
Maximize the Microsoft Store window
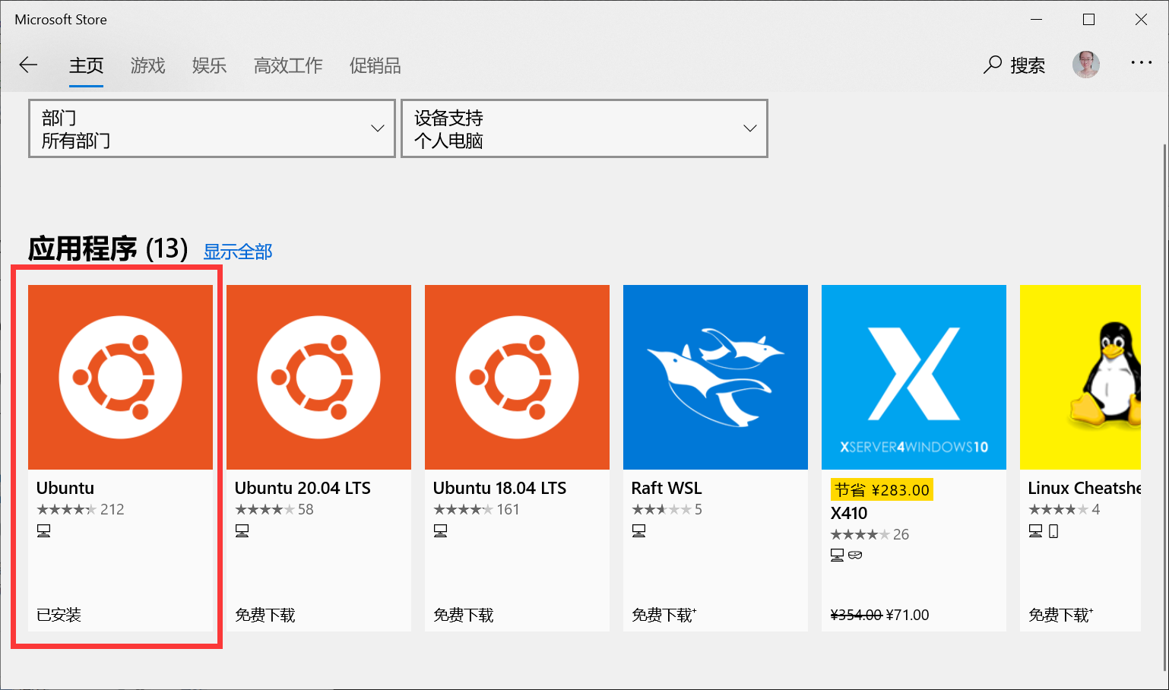tap(1088, 20)
